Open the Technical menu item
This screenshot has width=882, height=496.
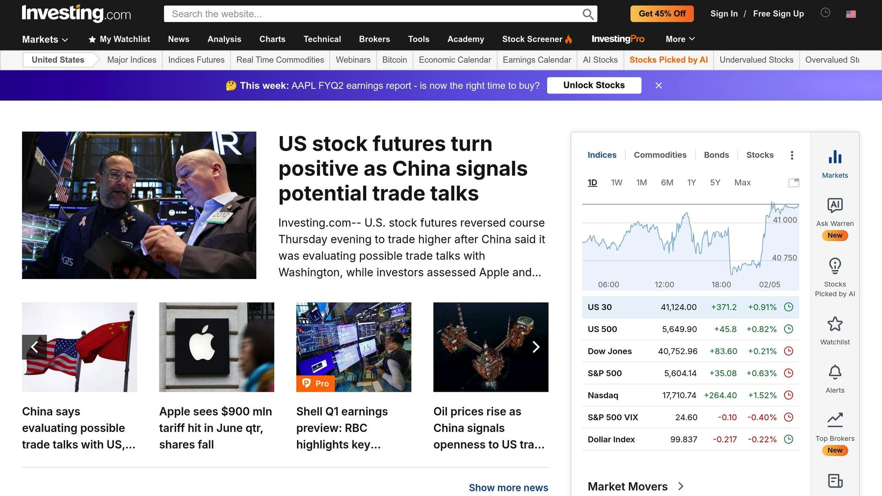pos(322,39)
